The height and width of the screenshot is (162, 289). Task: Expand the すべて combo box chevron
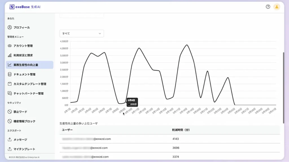100,33
